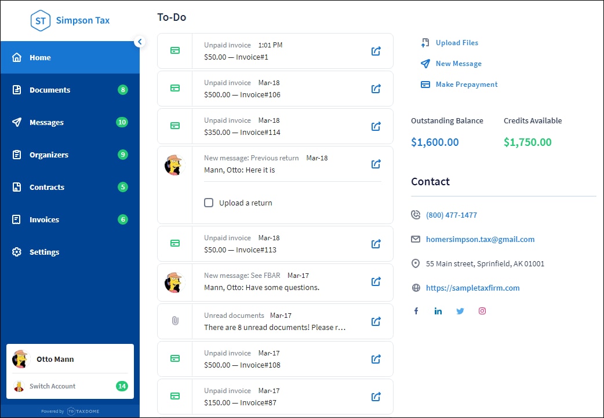Viewport: 604px width, 418px height.
Task: Select the Home tab in sidebar
Action: [40, 57]
